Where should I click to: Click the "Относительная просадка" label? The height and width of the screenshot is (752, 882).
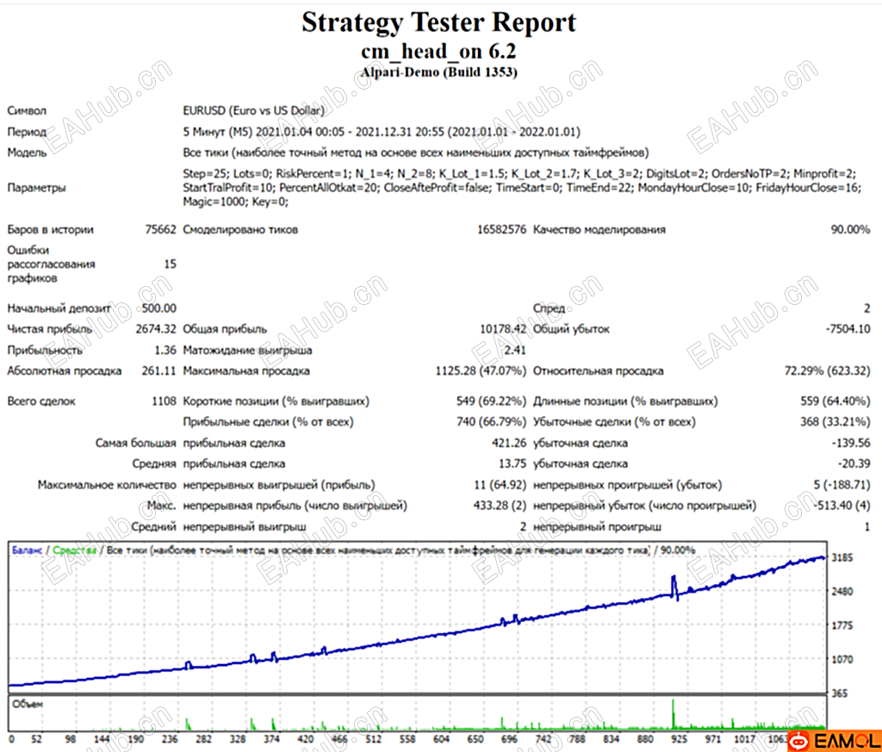click(x=599, y=370)
